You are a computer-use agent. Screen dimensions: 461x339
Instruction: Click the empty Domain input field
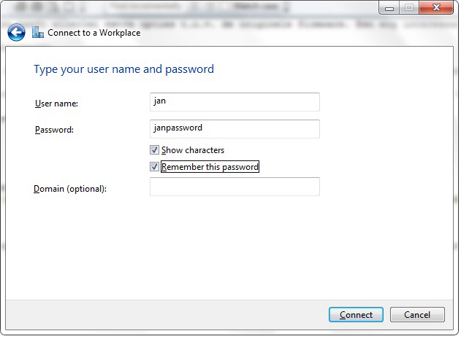[235, 187]
